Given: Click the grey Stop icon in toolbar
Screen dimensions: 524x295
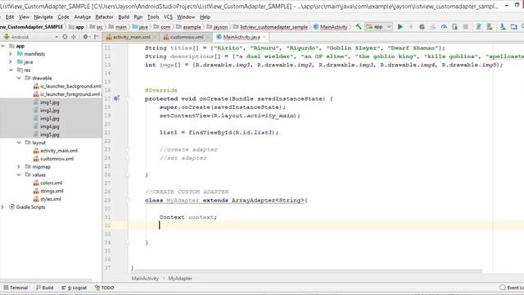Looking at the screenshot, I should click(466, 27).
